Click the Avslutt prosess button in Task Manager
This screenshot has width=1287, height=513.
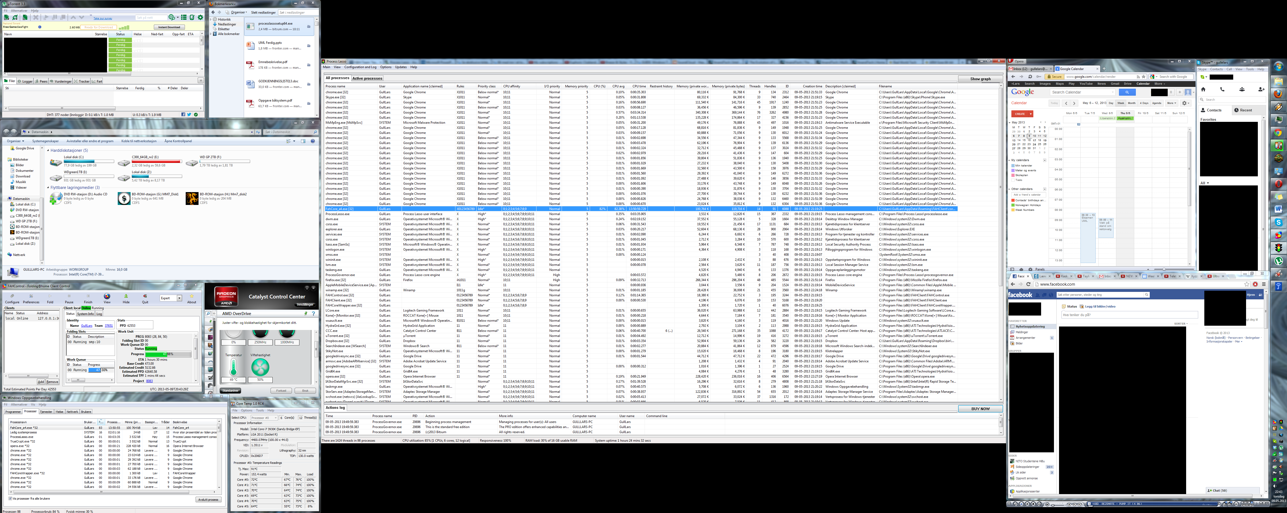click(208, 499)
